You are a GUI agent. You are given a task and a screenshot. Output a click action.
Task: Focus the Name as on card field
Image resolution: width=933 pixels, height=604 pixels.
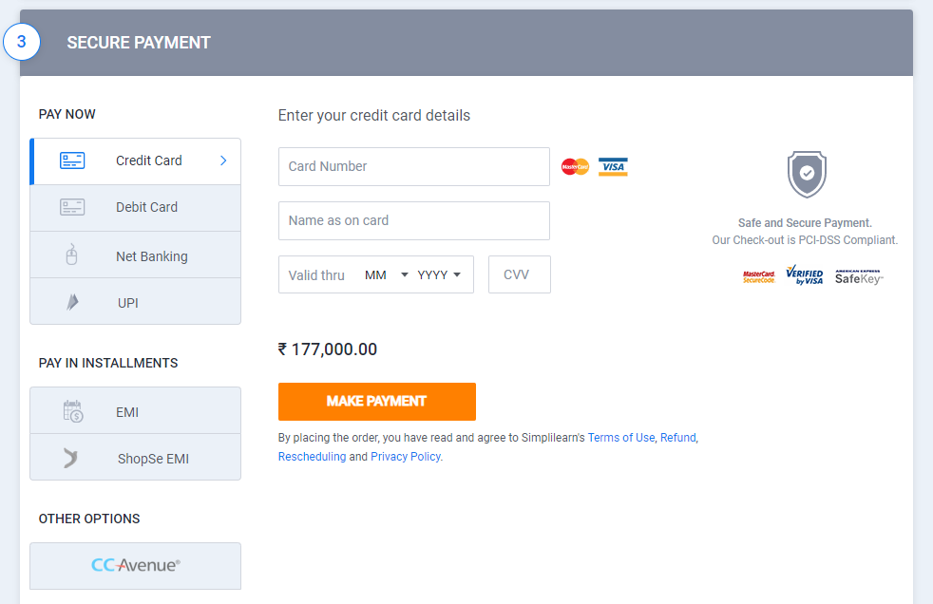click(413, 220)
